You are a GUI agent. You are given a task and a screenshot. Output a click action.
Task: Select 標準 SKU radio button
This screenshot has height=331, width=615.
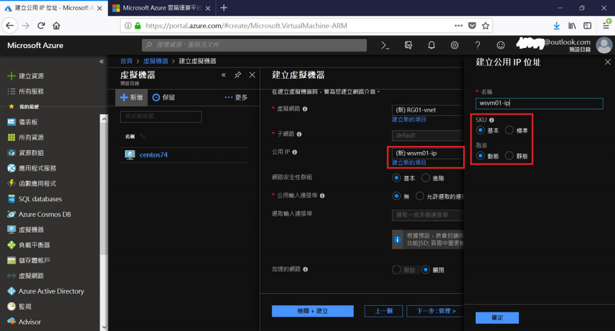[x=509, y=130]
